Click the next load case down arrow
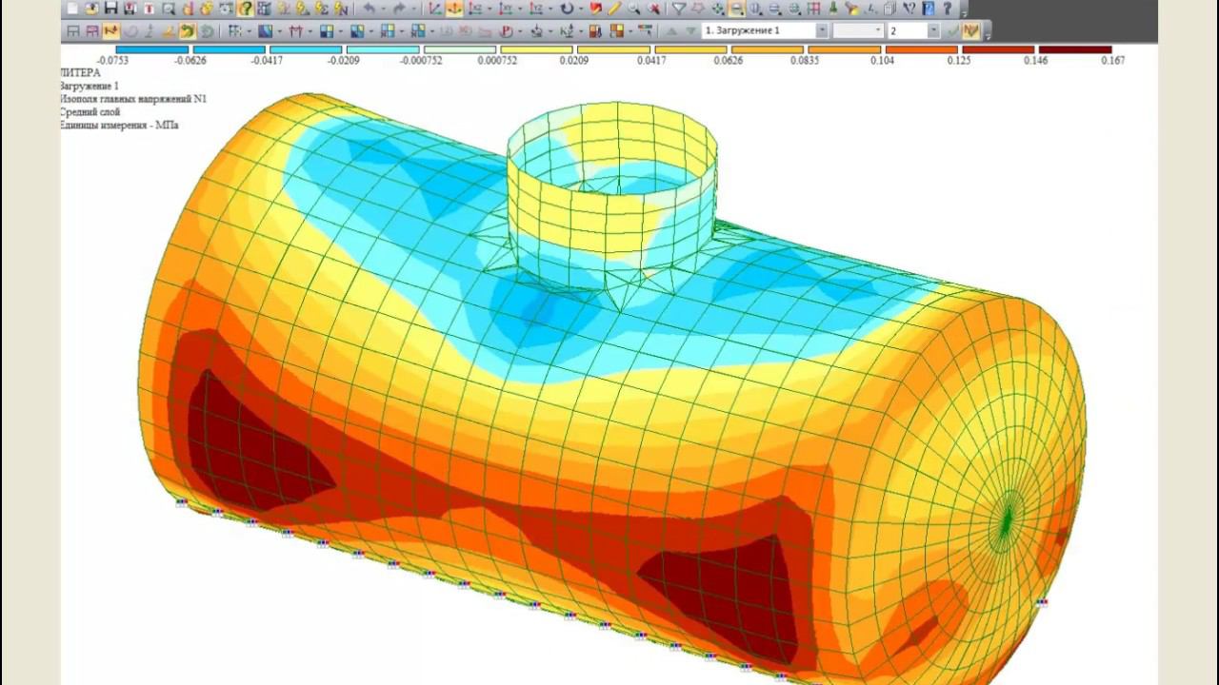Viewport: 1219px width, 685px height. pos(690,31)
